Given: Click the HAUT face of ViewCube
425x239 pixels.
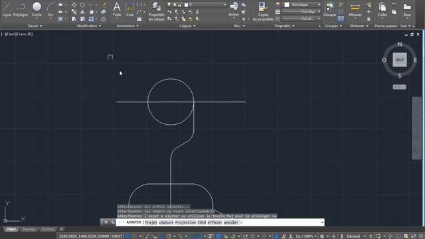Looking at the screenshot, I should [400, 60].
